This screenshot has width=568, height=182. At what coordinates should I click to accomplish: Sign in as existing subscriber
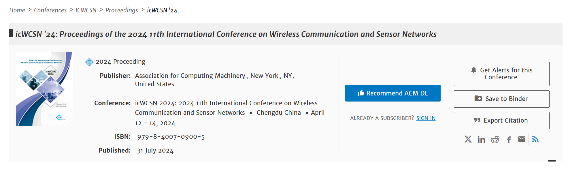point(426,118)
